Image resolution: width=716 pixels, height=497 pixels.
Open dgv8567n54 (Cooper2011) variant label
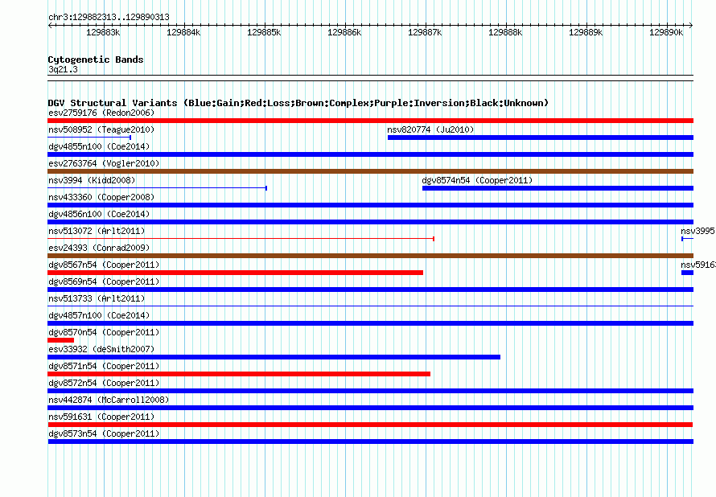104,265
